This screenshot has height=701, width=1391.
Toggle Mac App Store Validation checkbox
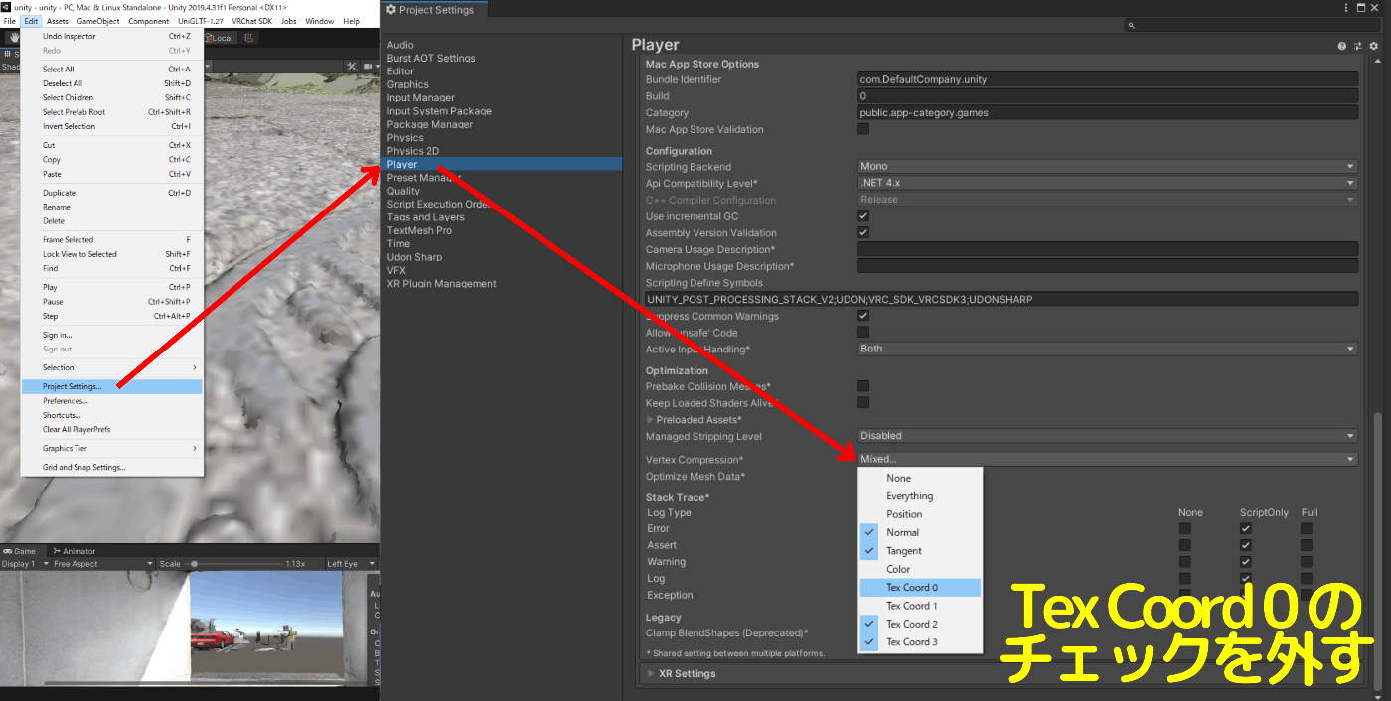[x=863, y=129]
